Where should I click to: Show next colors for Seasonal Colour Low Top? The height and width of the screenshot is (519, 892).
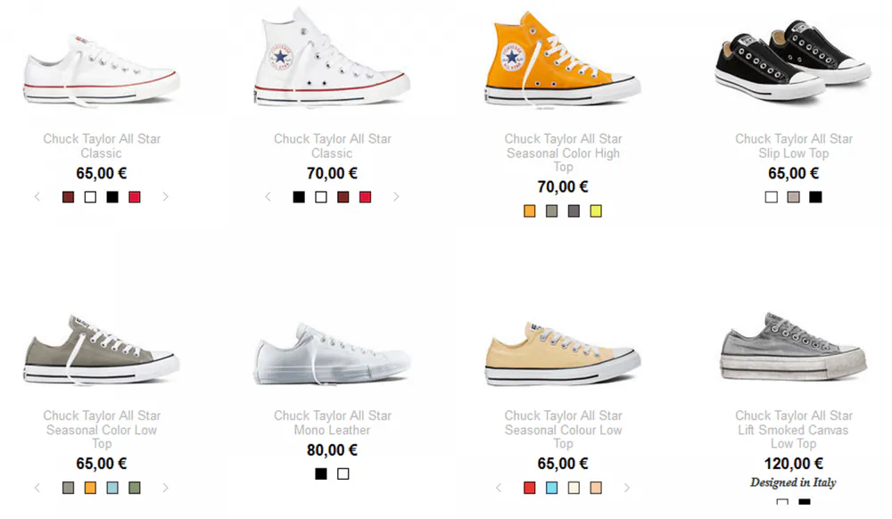pyautogui.click(x=627, y=488)
